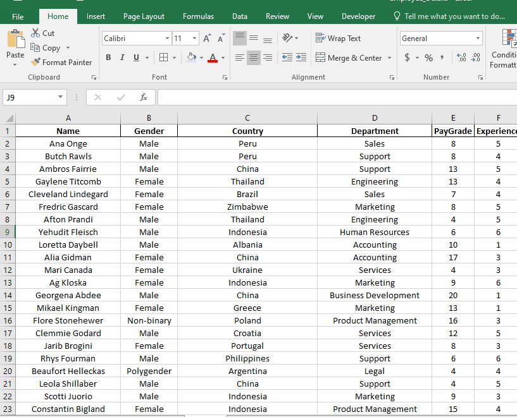Increase font size with the larger A icon
Viewport: 517px width, 417px height.
(x=208, y=39)
